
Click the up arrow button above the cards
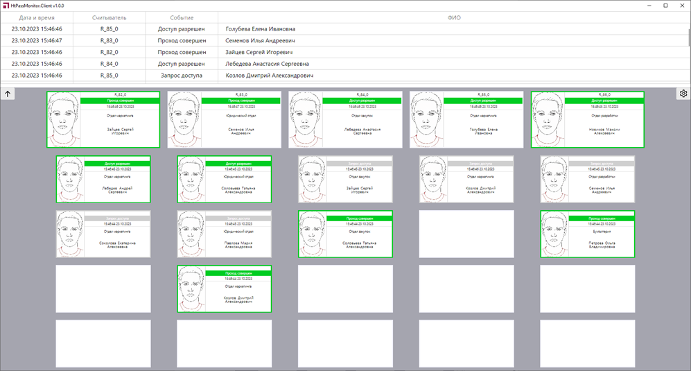8,94
